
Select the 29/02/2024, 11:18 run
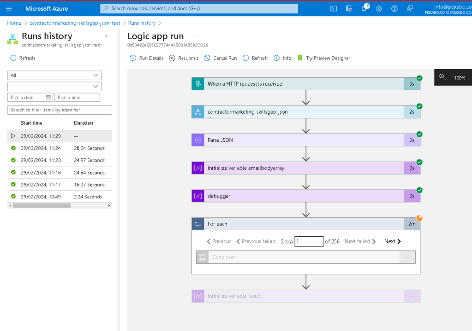click(x=60, y=173)
